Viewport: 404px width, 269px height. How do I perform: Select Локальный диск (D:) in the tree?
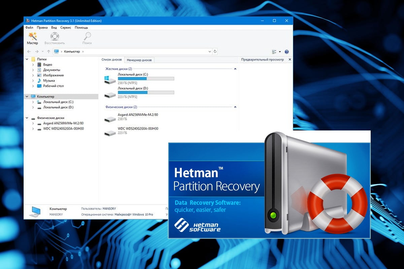tap(58, 107)
